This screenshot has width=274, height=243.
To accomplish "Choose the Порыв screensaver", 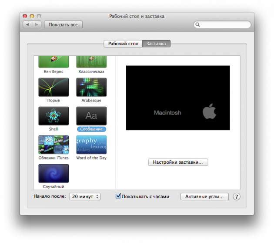I will pyautogui.click(x=53, y=87).
